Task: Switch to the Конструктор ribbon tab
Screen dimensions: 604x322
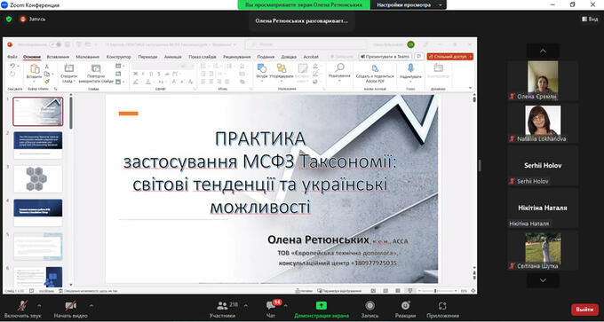Action: [x=119, y=57]
